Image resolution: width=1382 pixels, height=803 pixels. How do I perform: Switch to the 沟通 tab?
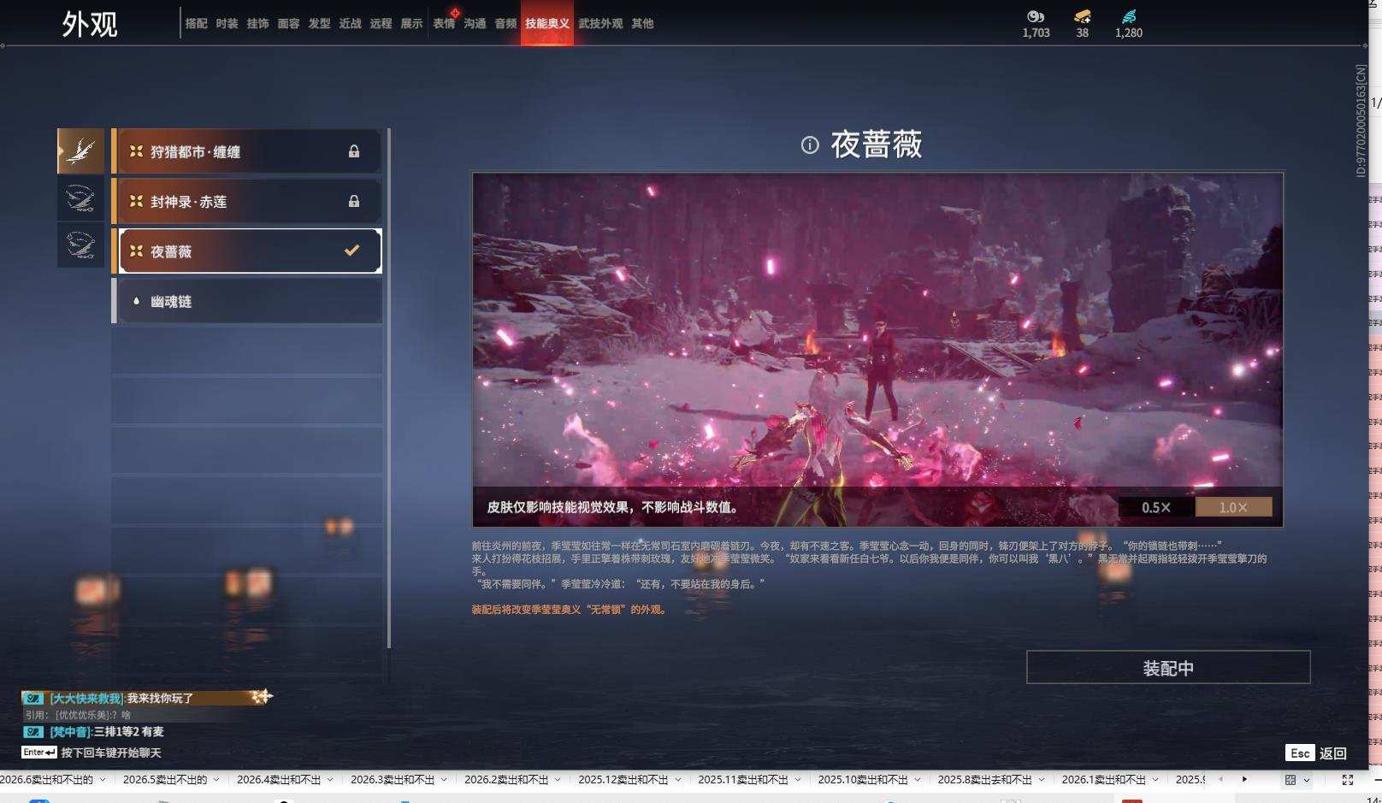[x=475, y=23]
